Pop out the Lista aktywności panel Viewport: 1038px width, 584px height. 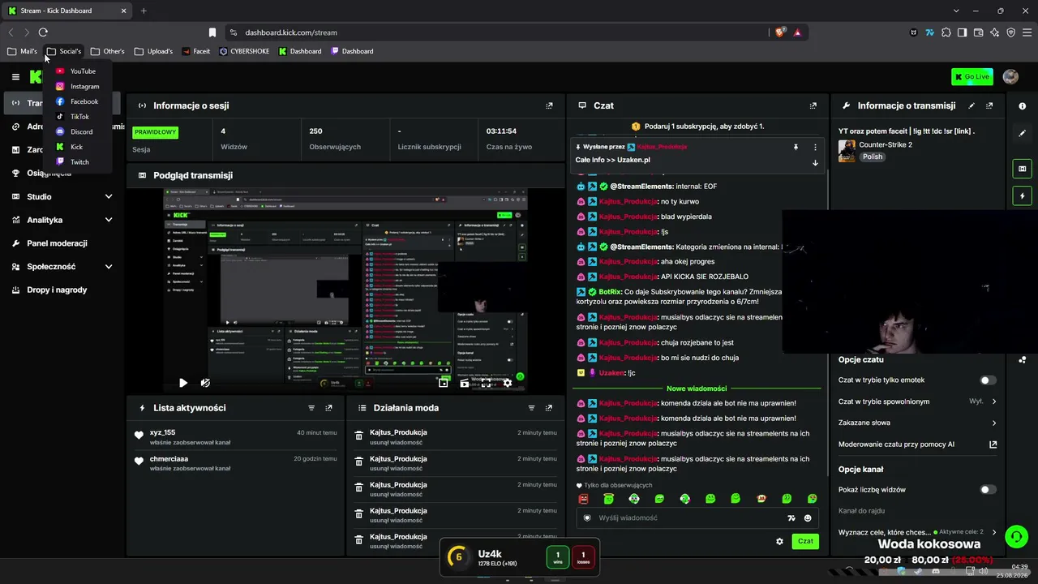[328, 408]
